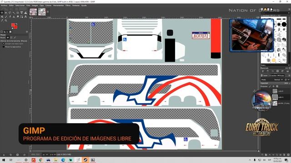Set Mover mode to path
291x163 pixels.
[x=15, y=38]
